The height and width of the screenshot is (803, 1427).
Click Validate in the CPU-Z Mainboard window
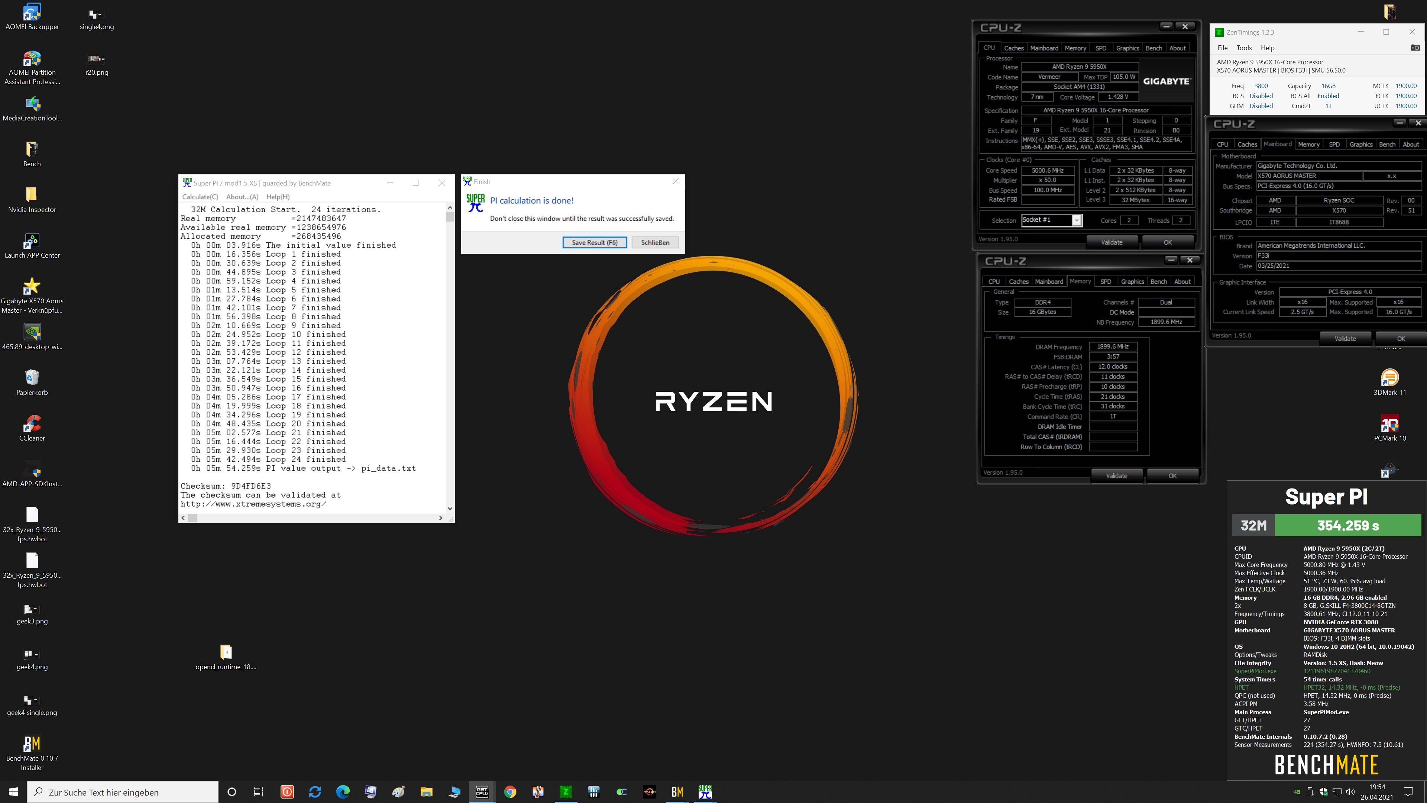tap(1345, 339)
